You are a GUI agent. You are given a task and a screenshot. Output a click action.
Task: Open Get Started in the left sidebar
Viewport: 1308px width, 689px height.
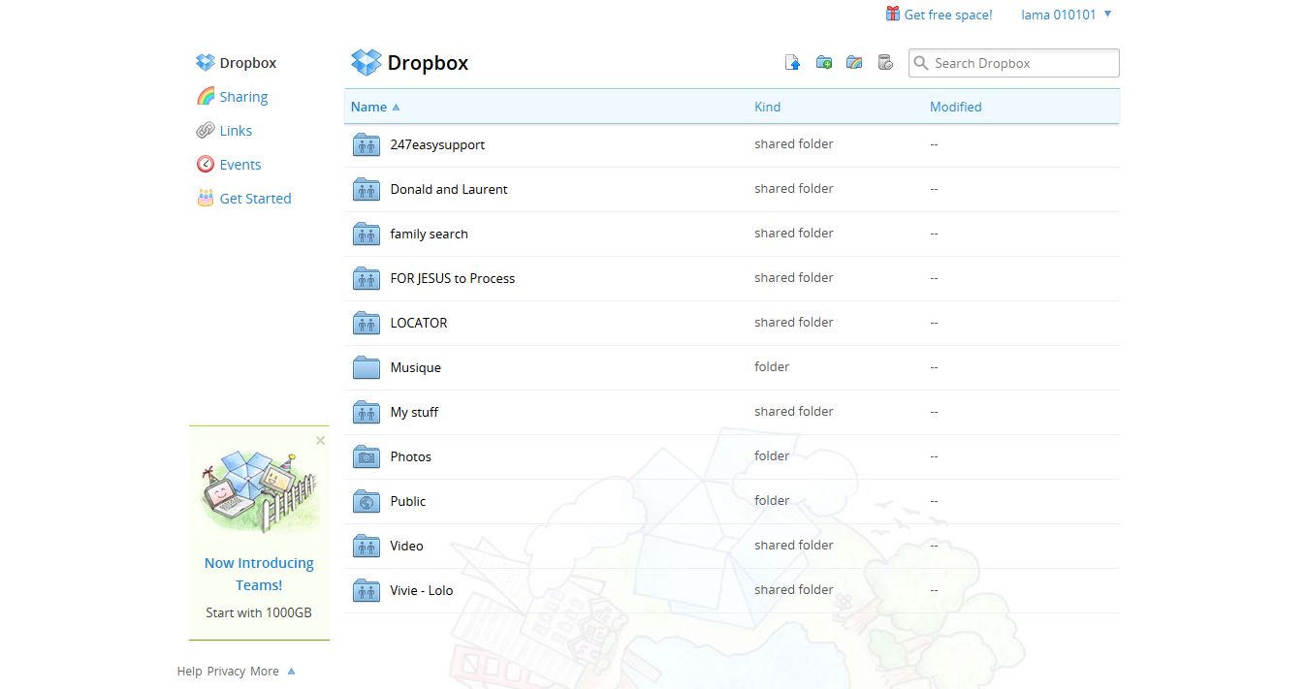pos(255,199)
